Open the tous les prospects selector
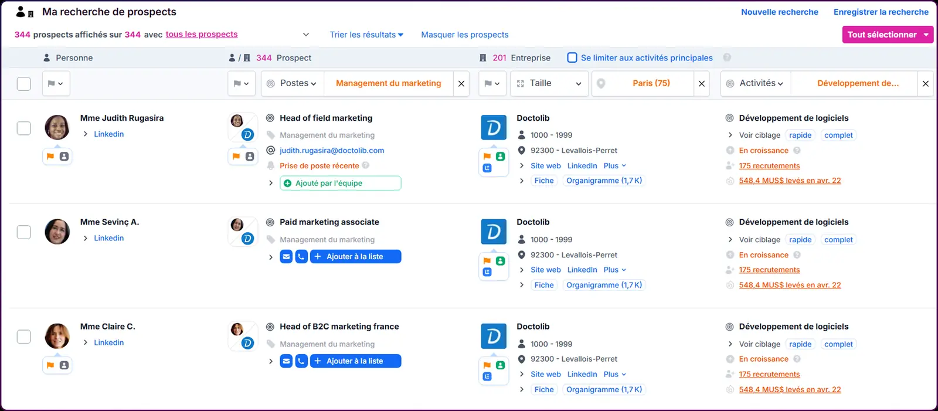This screenshot has height=411, width=938. tap(202, 34)
